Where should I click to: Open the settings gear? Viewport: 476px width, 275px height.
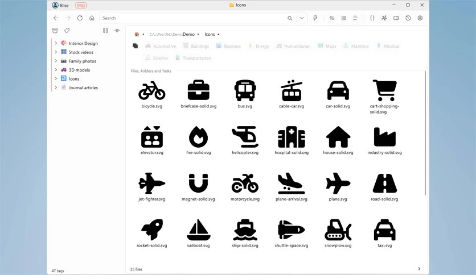[x=420, y=18]
